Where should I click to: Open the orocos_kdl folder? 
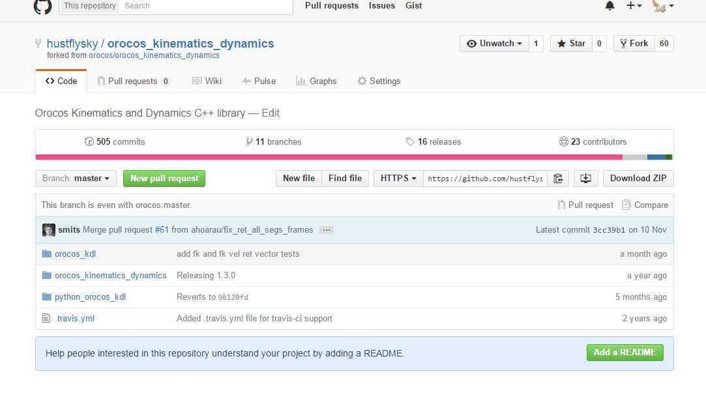pos(75,254)
